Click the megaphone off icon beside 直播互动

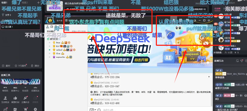(237, 61)
